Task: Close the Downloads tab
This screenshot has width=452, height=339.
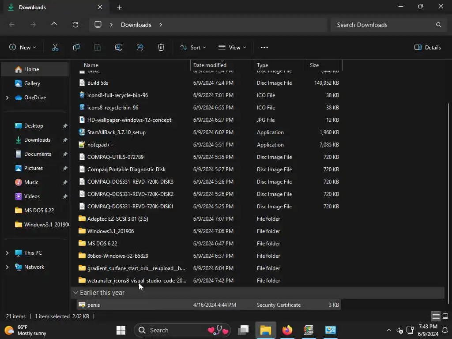Action: coord(100,7)
